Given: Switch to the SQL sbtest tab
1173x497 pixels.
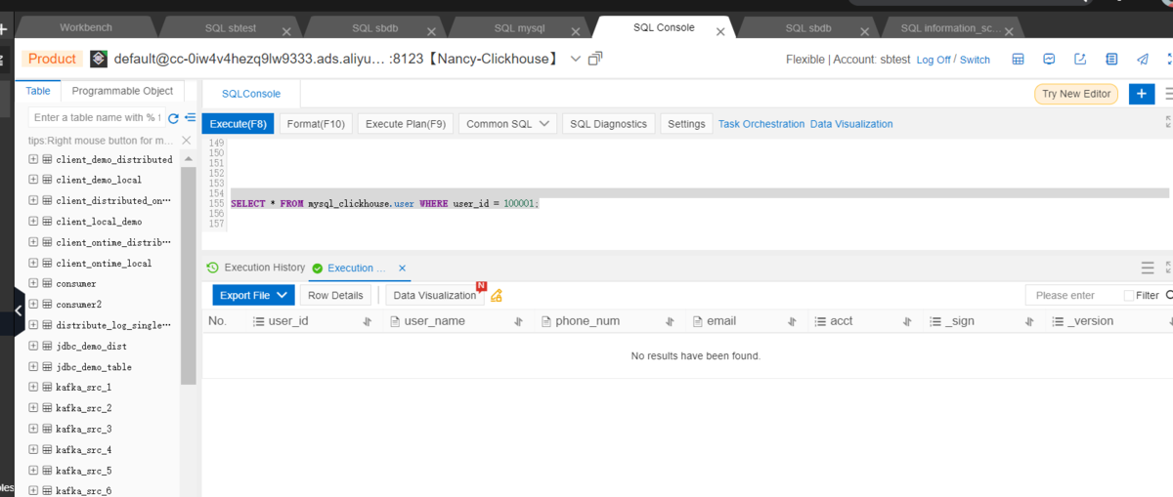Looking at the screenshot, I should [229, 29].
